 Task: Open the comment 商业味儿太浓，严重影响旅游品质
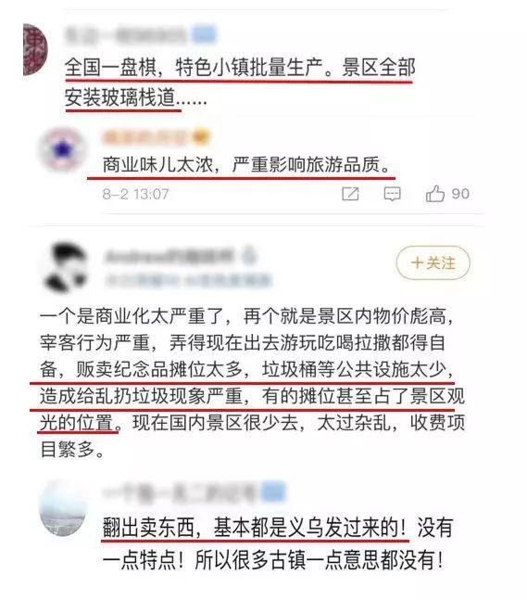point(246,165)
